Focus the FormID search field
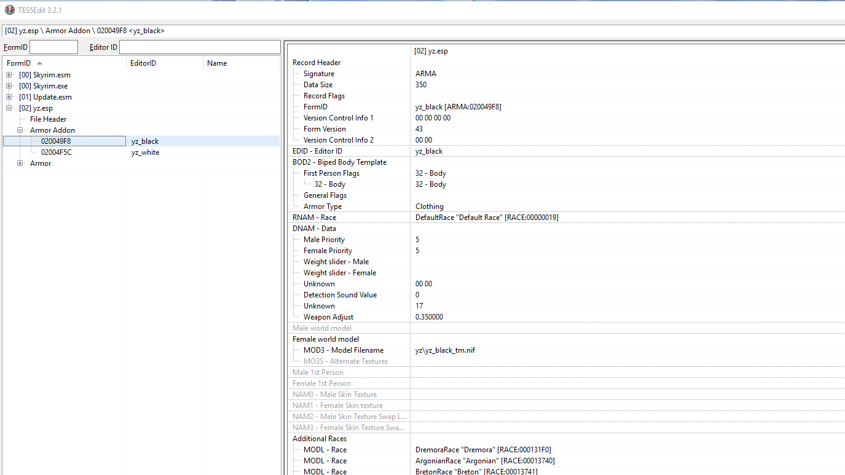The width and height of the screenshot is (845, 475). coord(54,47)
